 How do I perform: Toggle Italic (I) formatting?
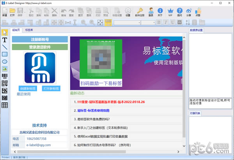point(166,23)
